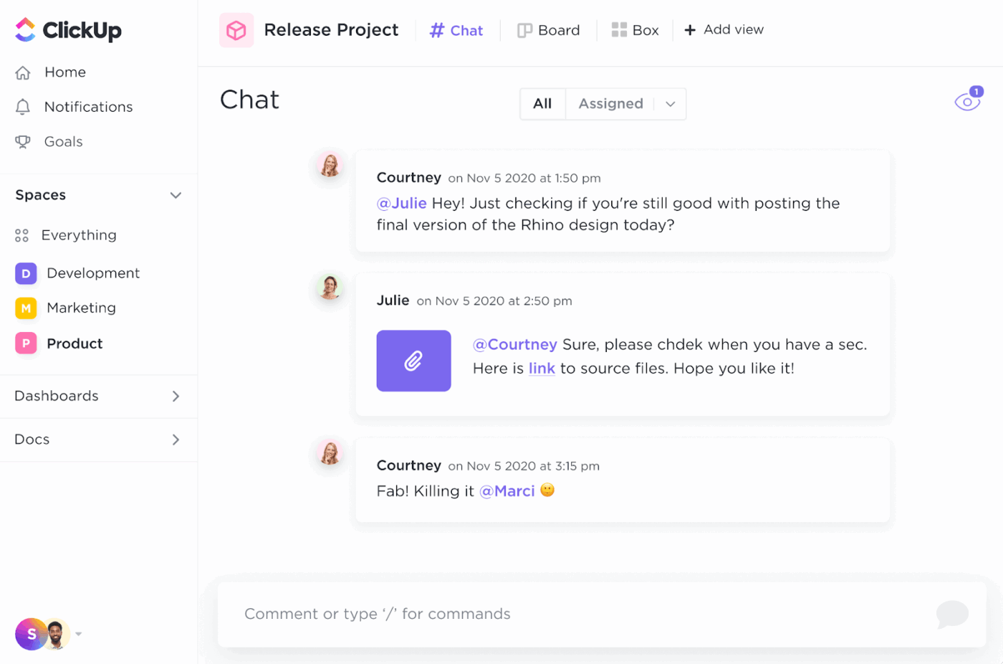Select the All messages filter
The width and height of the screenshot is (1003, 664).
click(542, 103)
